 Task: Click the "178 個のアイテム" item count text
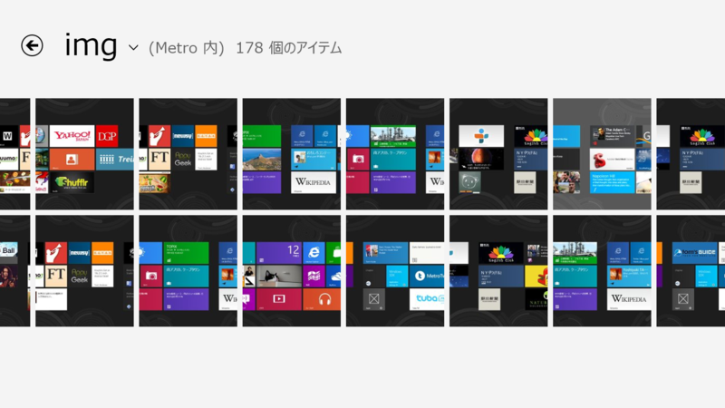[288, 48]
